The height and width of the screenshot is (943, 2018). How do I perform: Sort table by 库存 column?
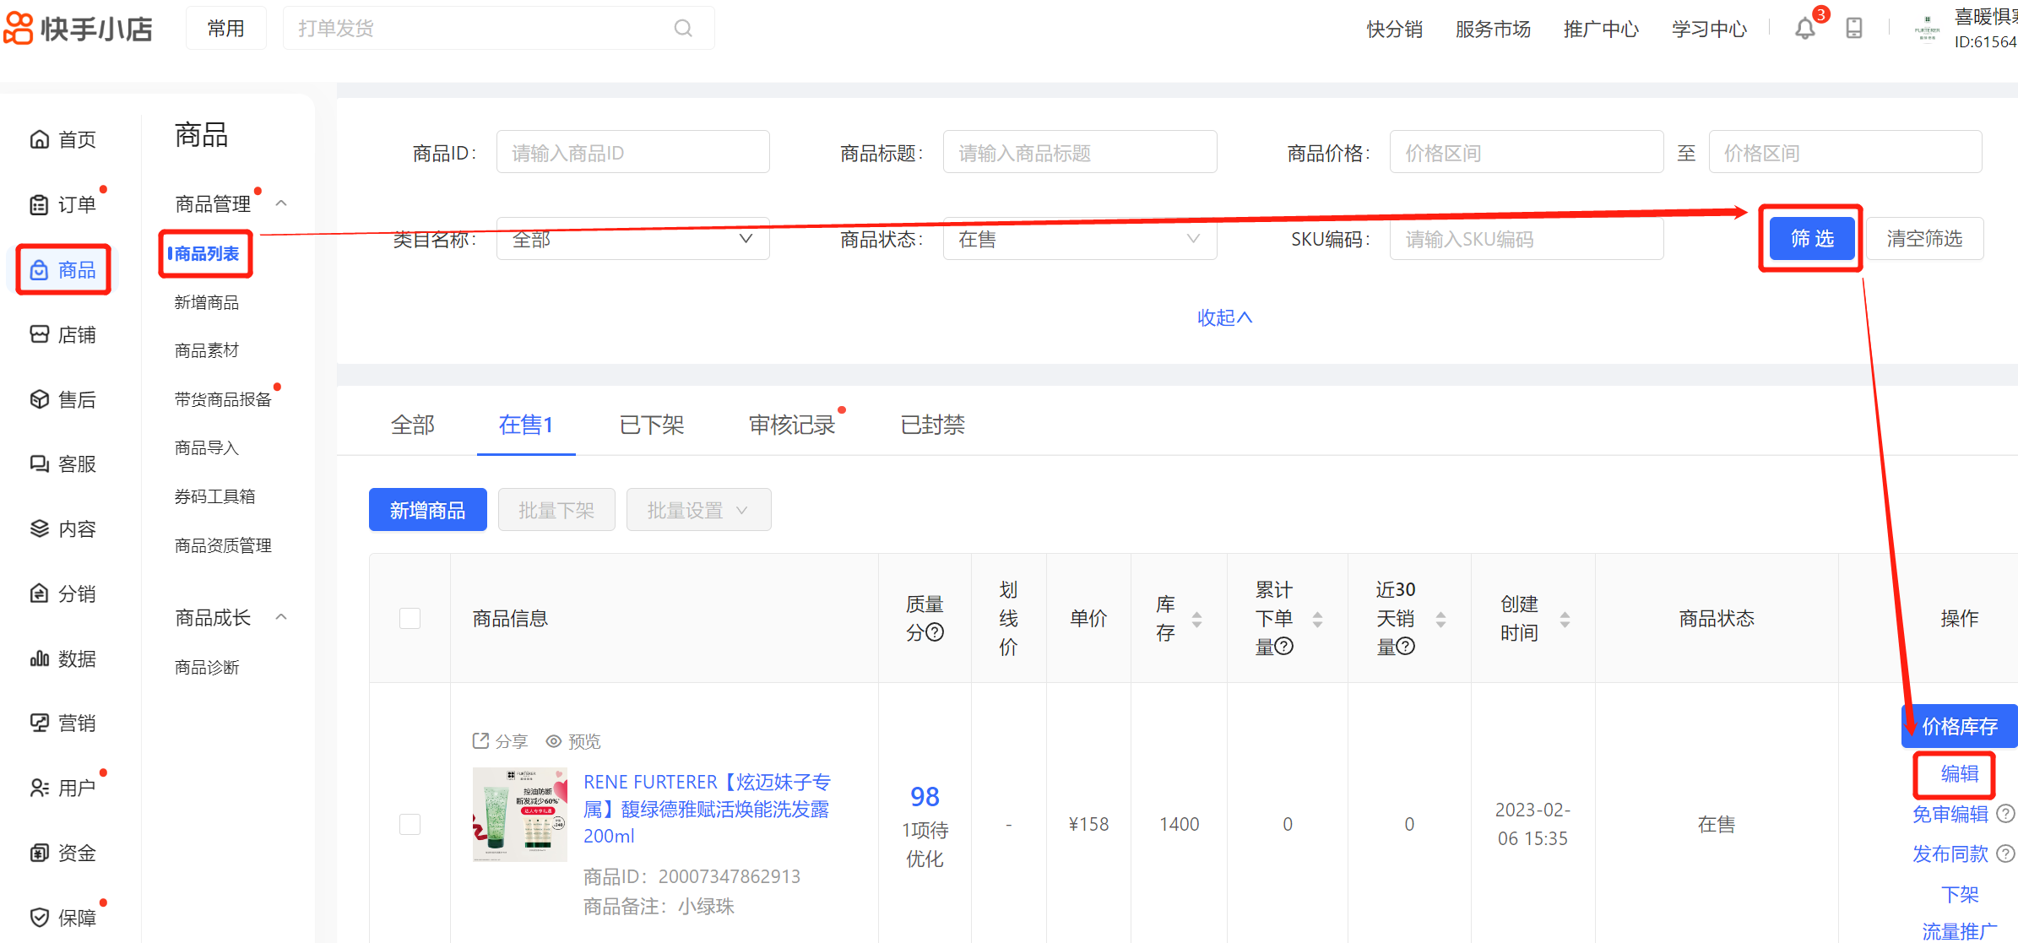(1197, 619)
